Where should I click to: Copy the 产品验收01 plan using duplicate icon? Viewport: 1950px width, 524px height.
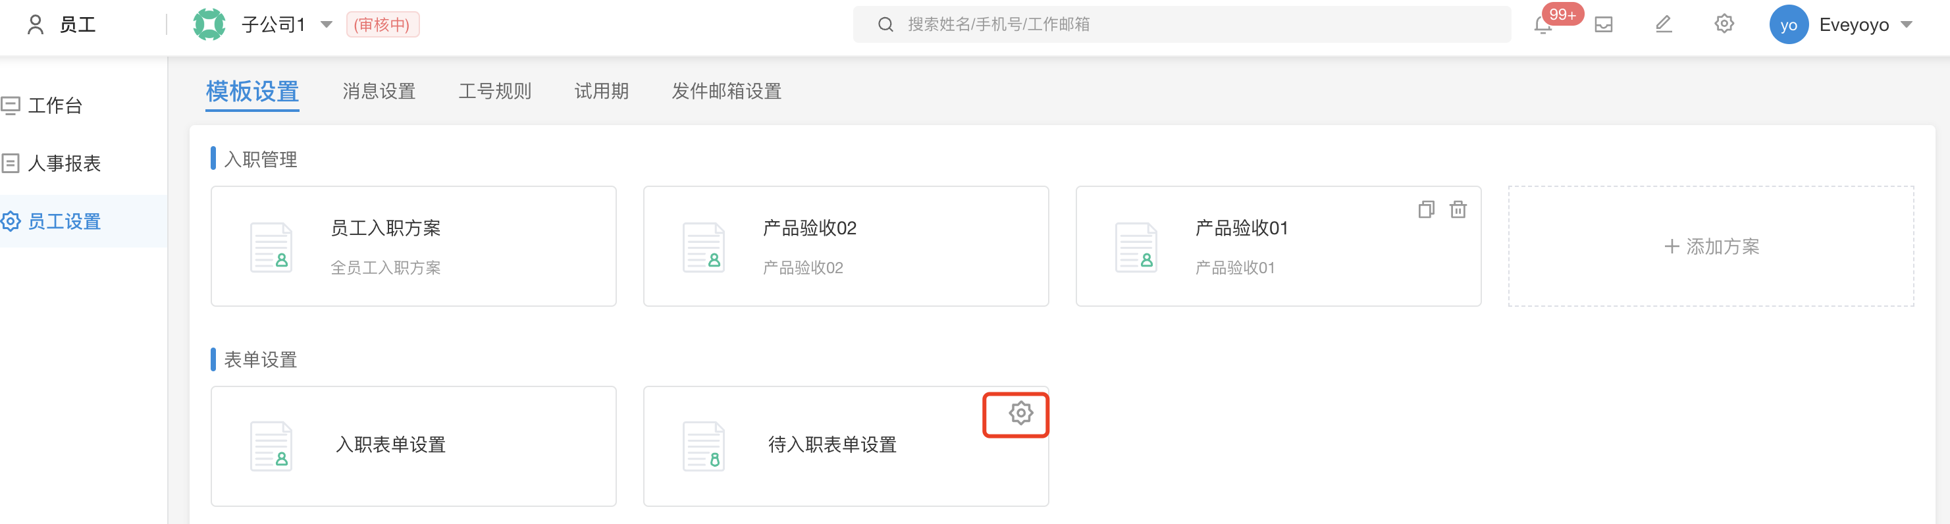(1426, 210)
